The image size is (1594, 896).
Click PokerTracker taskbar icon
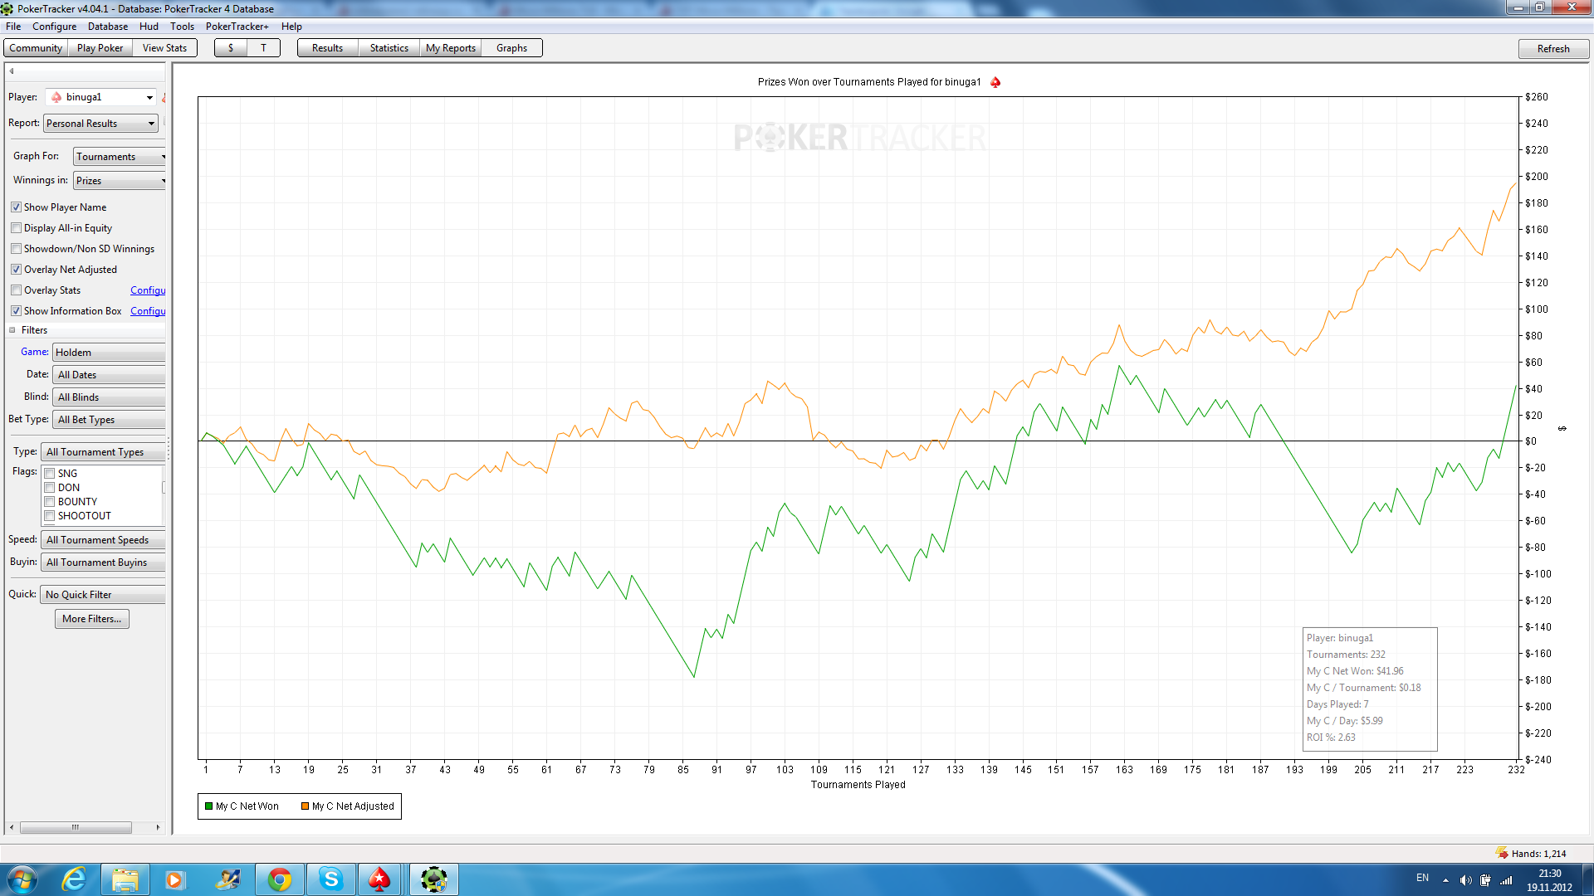pos(433,879)
